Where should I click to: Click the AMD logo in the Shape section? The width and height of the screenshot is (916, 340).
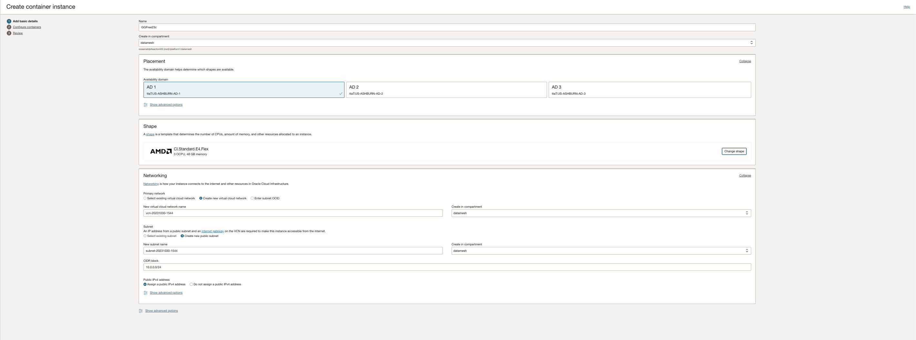pyautogui.click(x=160, y=151)
